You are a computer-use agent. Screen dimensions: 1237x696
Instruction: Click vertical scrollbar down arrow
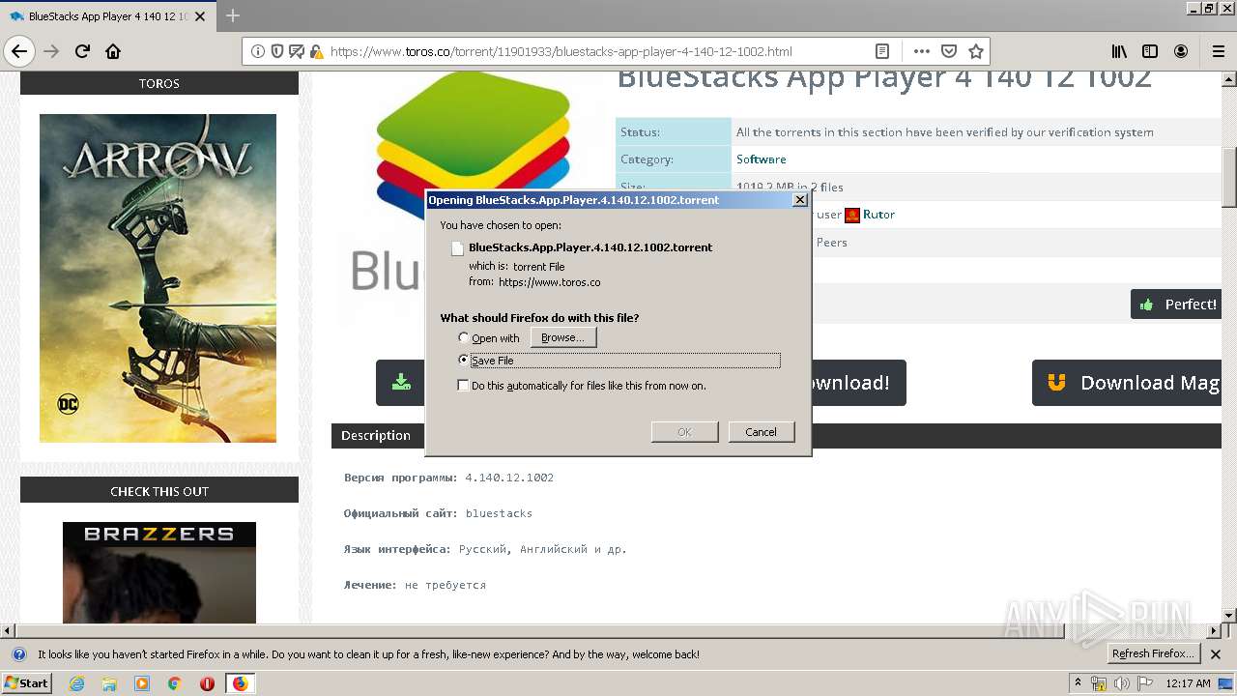[x=1229, y=615]
